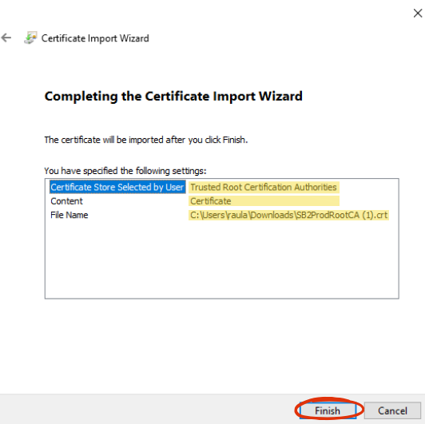The height and width of the screenshot is (424, 425).
Task: Go back using the back arrow
Action: [6, 38]
